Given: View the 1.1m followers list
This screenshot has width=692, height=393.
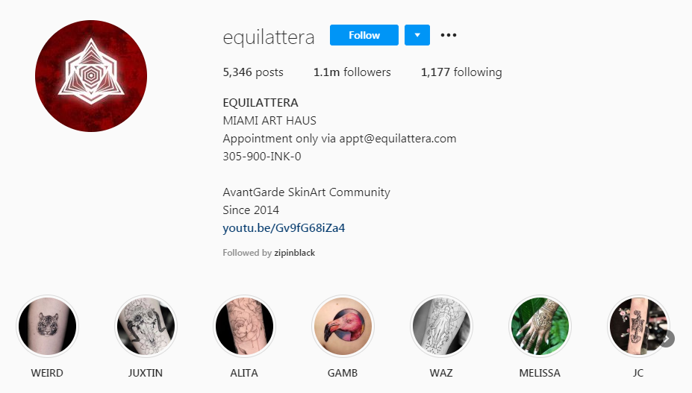Looking at the screenshot, I should point(352,72).
